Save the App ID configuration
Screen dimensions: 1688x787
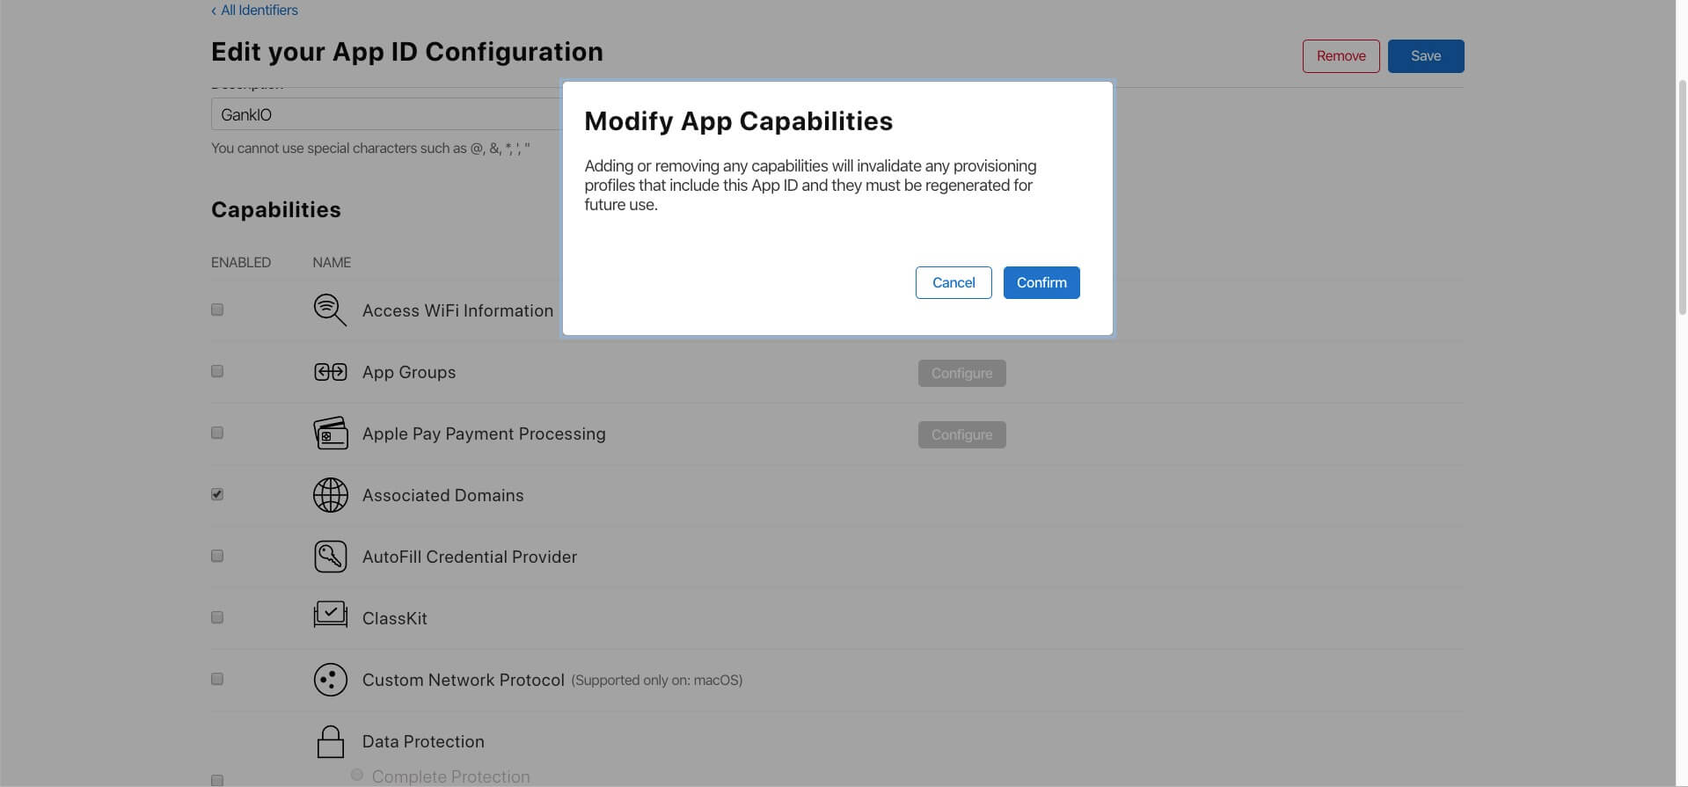click(1426, 56)
